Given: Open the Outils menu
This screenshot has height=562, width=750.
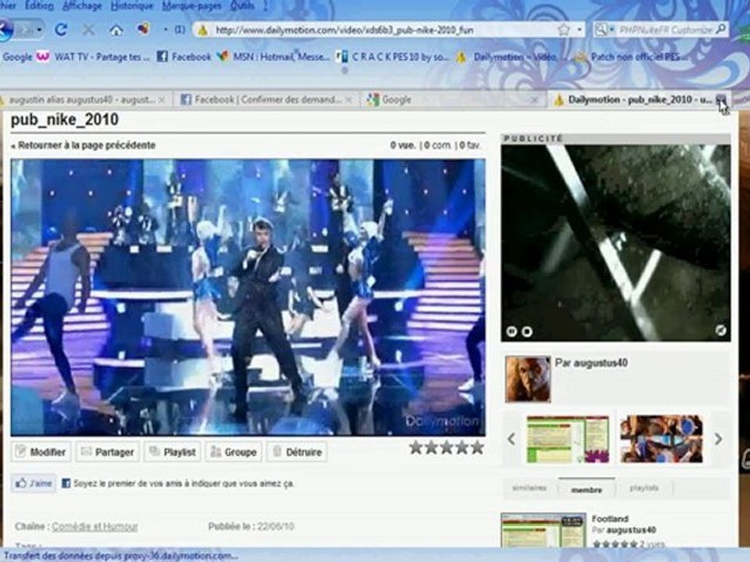Looking at the screenshot, I should point(243,5).
